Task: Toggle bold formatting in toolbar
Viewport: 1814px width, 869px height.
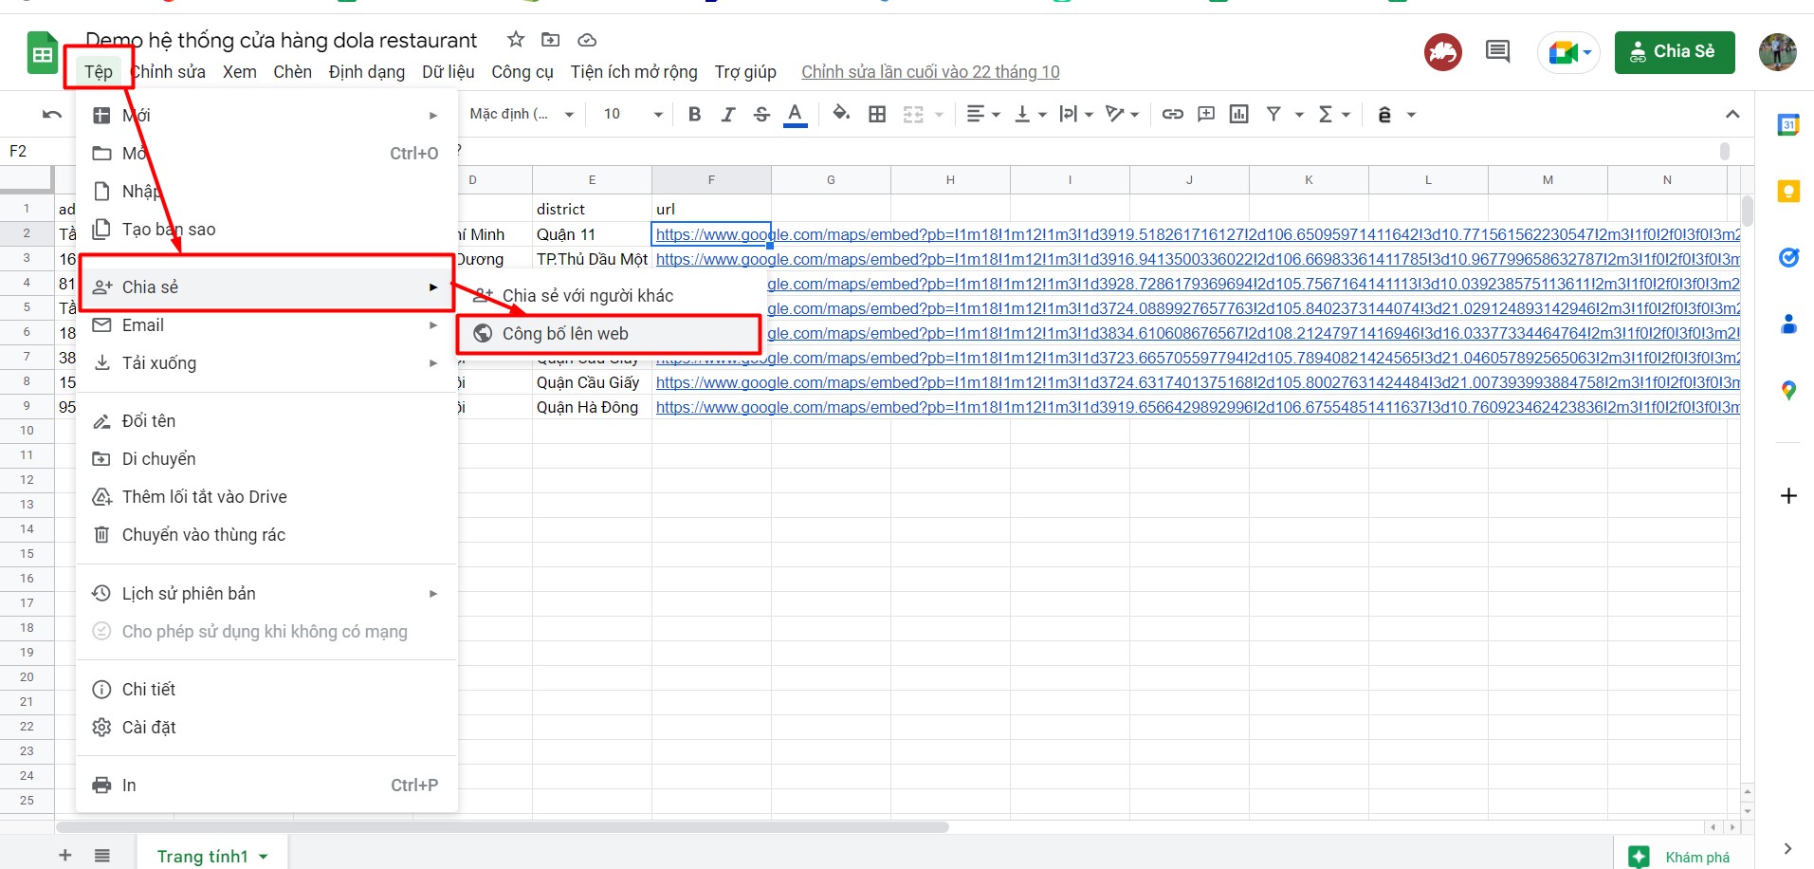Action: click(x=694, y=114)
